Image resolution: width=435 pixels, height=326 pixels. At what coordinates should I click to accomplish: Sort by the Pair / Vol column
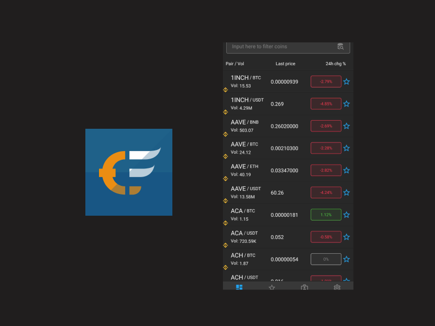(x=234, y=64)
